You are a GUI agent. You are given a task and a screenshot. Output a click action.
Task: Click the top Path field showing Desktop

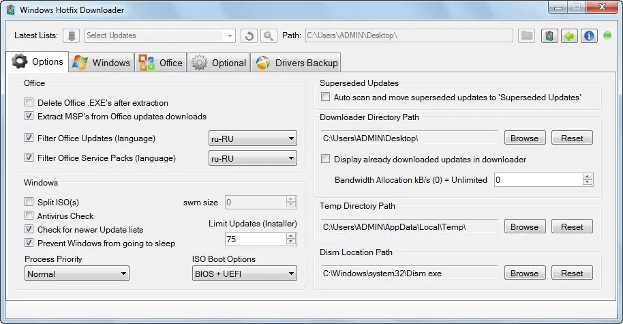pyautogui.click(x=409, y=35)
